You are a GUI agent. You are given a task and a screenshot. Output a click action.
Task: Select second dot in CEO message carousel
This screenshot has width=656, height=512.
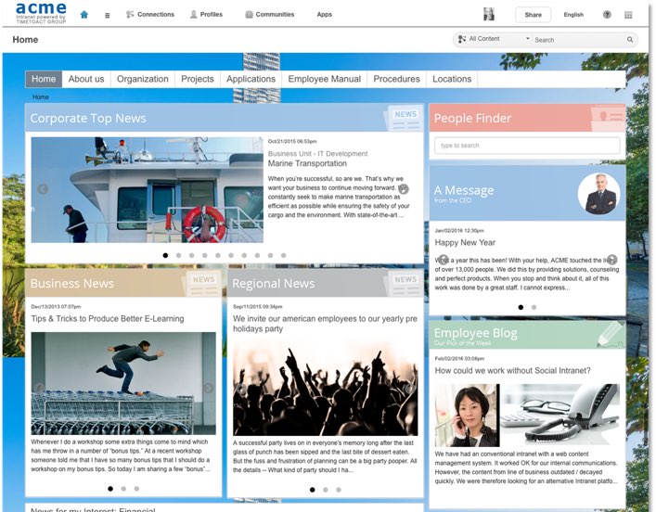(534, 307)
